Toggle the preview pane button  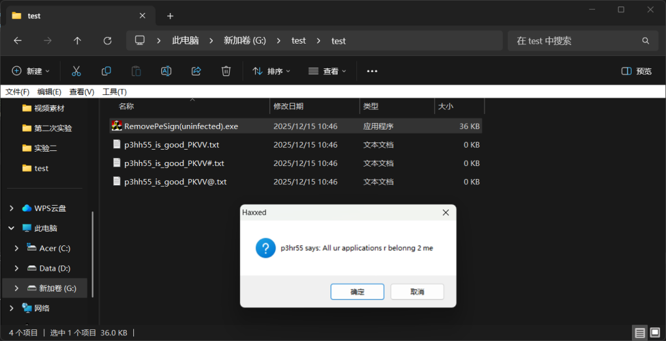coord(636,71)
